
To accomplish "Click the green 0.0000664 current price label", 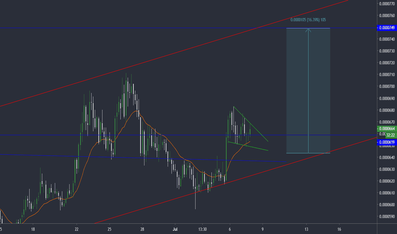I will [x=387, y=128].
